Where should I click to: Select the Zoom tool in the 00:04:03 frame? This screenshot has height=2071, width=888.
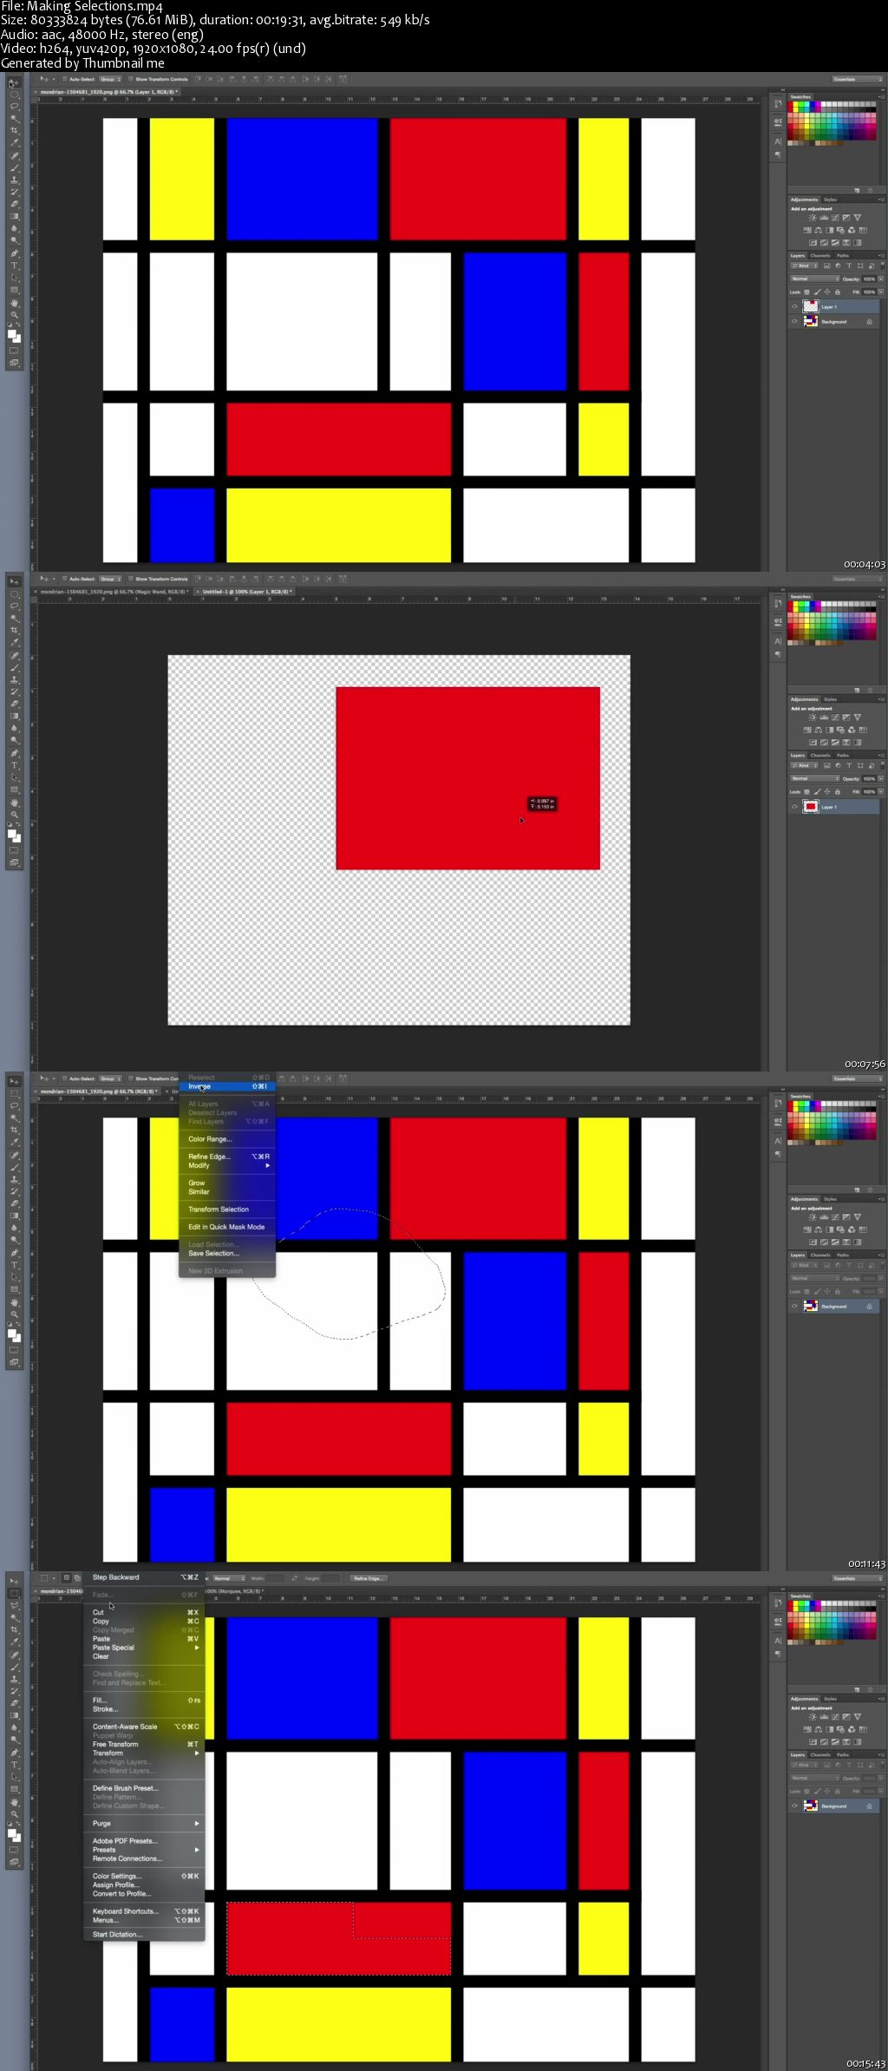tap(14, 314)
